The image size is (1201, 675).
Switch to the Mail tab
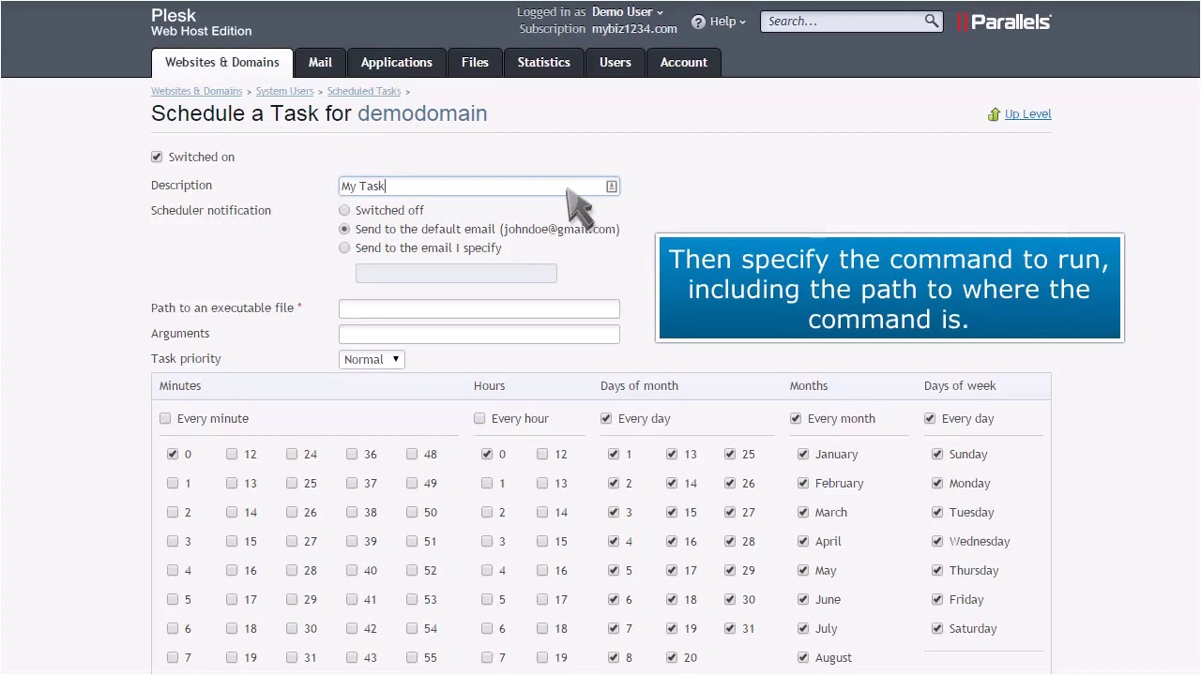(320, 63)
